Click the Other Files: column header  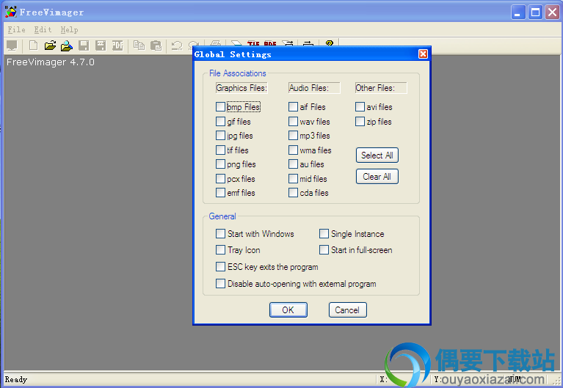(x=381, y=88)
